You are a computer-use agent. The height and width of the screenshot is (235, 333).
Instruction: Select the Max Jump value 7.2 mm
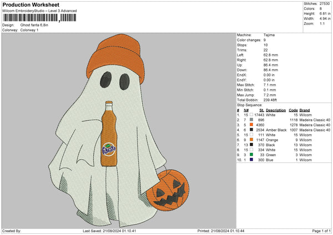point(270,95)
